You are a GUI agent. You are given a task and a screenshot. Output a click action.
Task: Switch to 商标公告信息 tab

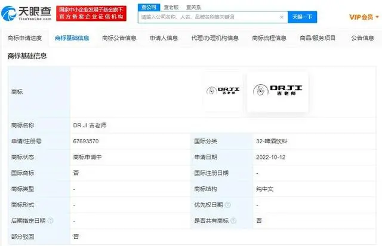[x=119, y=38]
